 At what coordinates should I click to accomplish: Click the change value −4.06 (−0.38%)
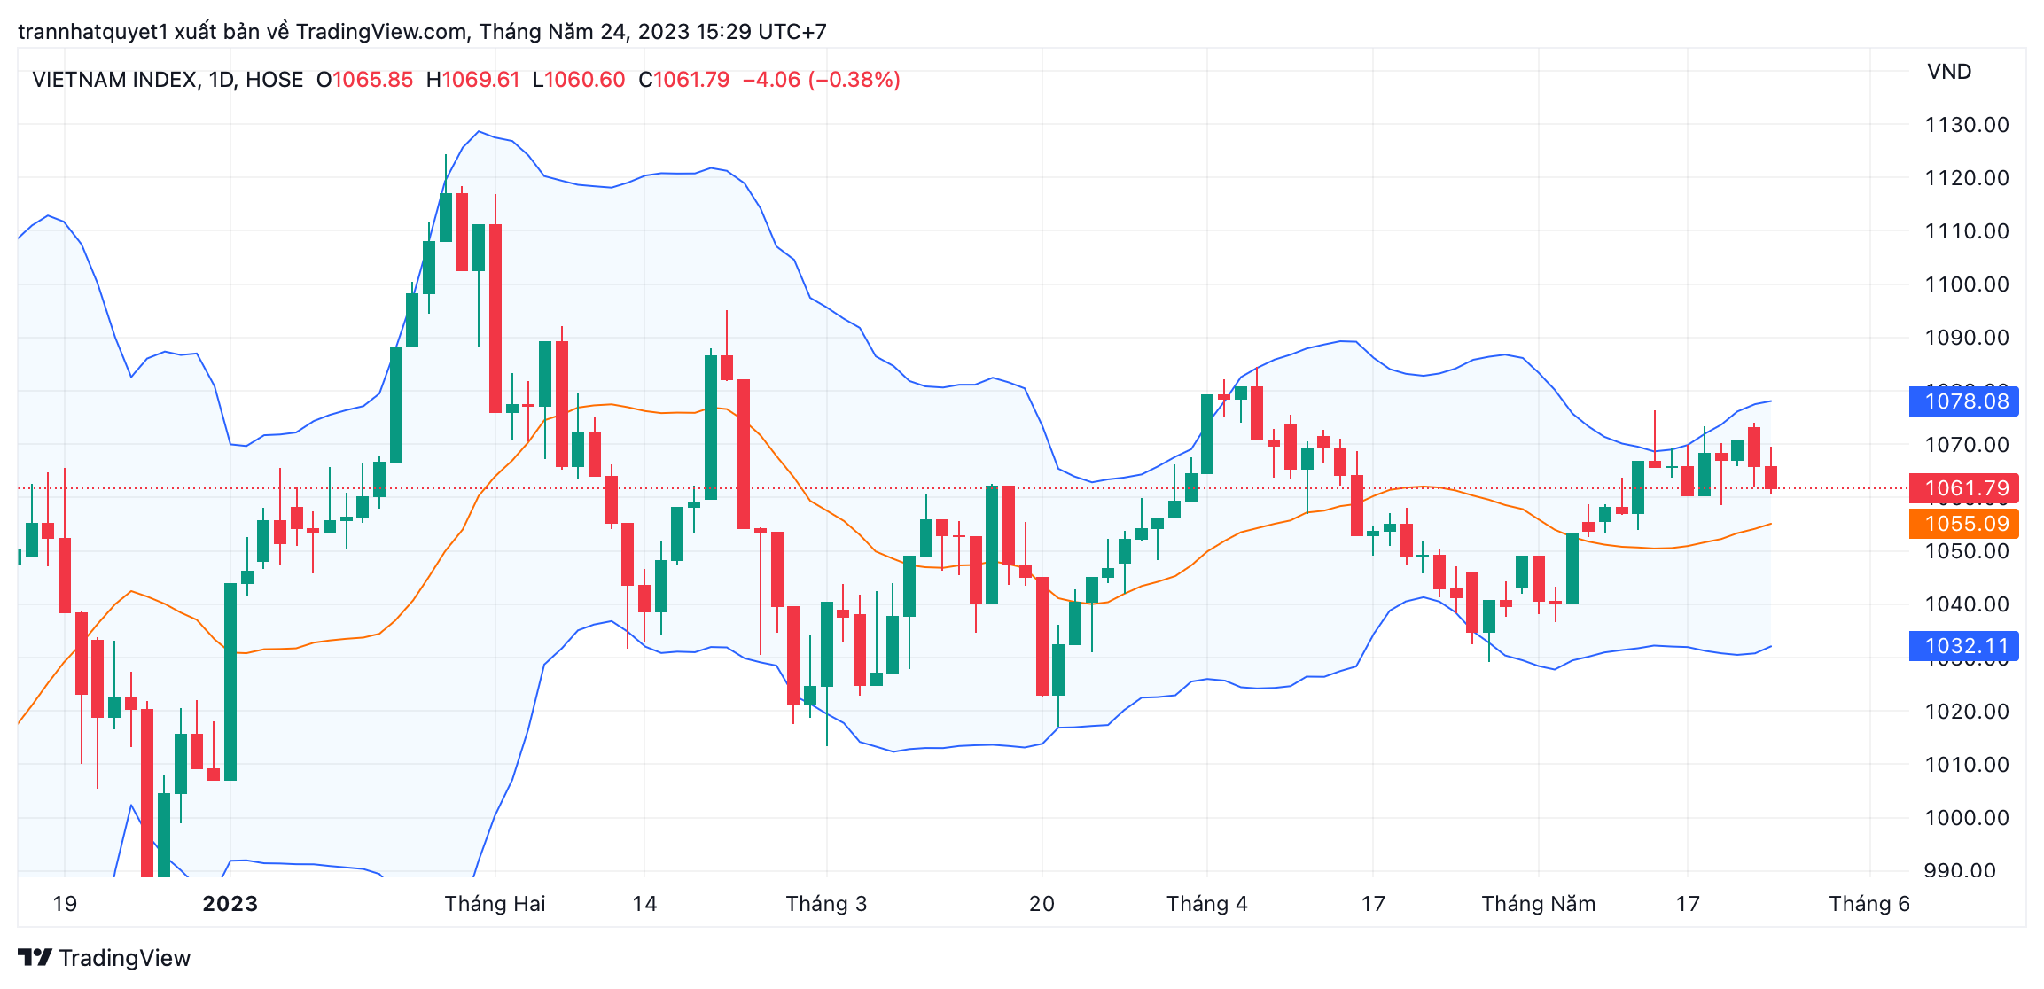(x=822, y=80)
